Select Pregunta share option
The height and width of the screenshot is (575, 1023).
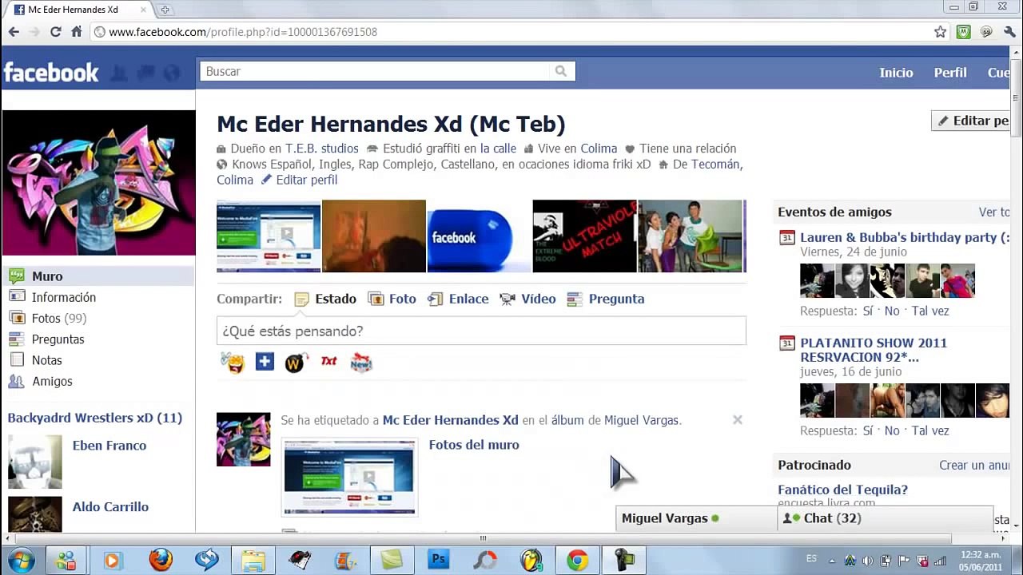606,299
